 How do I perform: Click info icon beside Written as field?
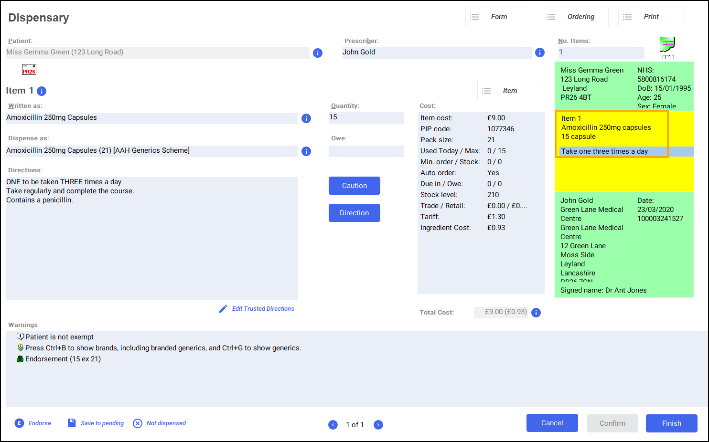coord(306,118)
